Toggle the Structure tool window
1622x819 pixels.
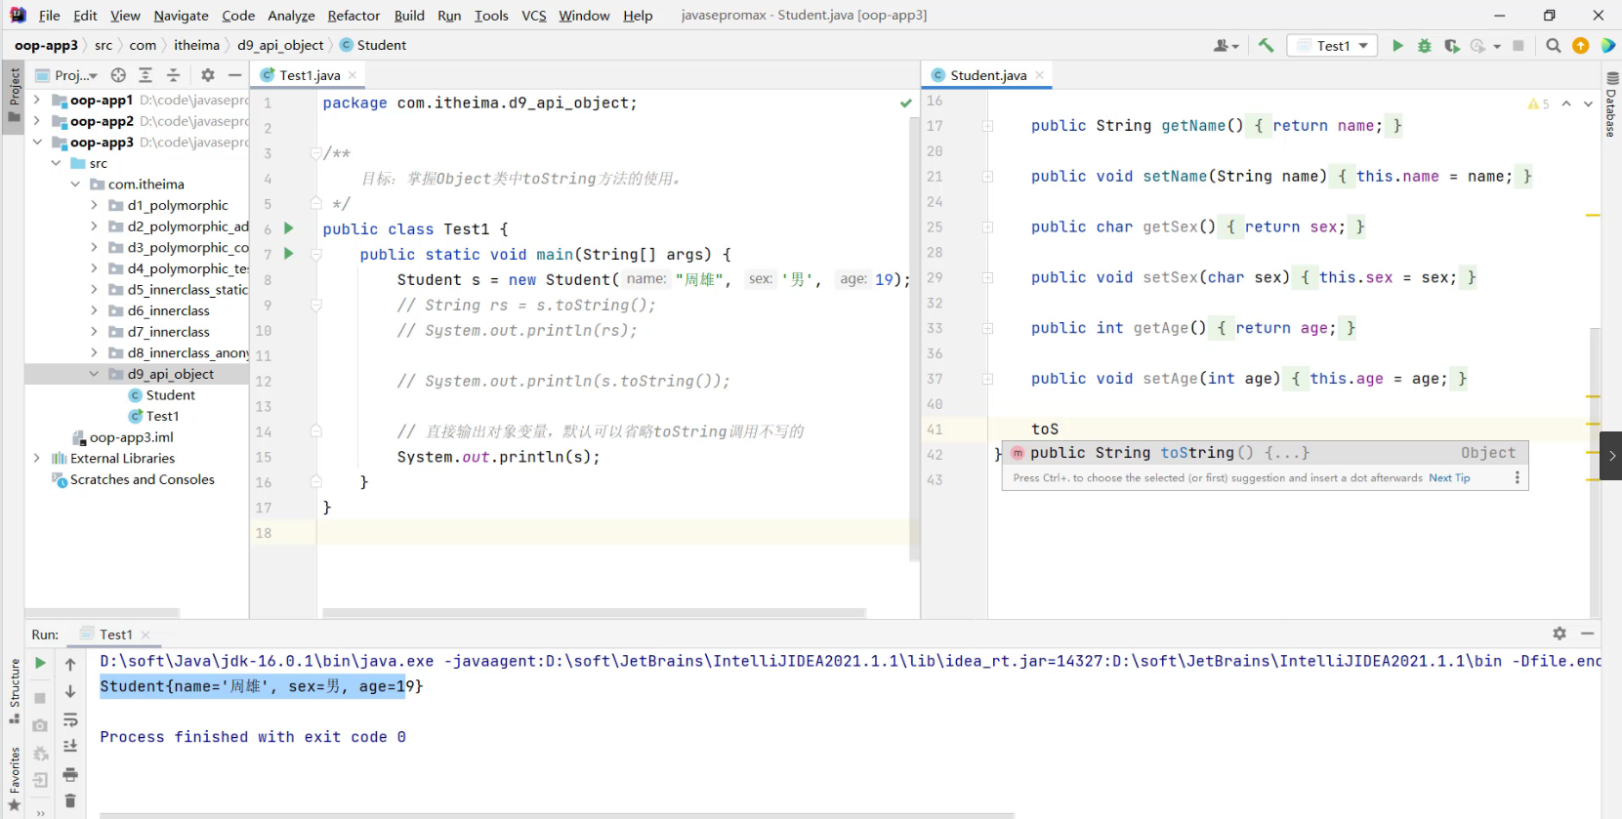(x=14, y=691)
